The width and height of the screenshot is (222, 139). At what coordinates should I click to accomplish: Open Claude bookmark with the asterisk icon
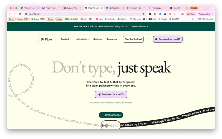163,19
